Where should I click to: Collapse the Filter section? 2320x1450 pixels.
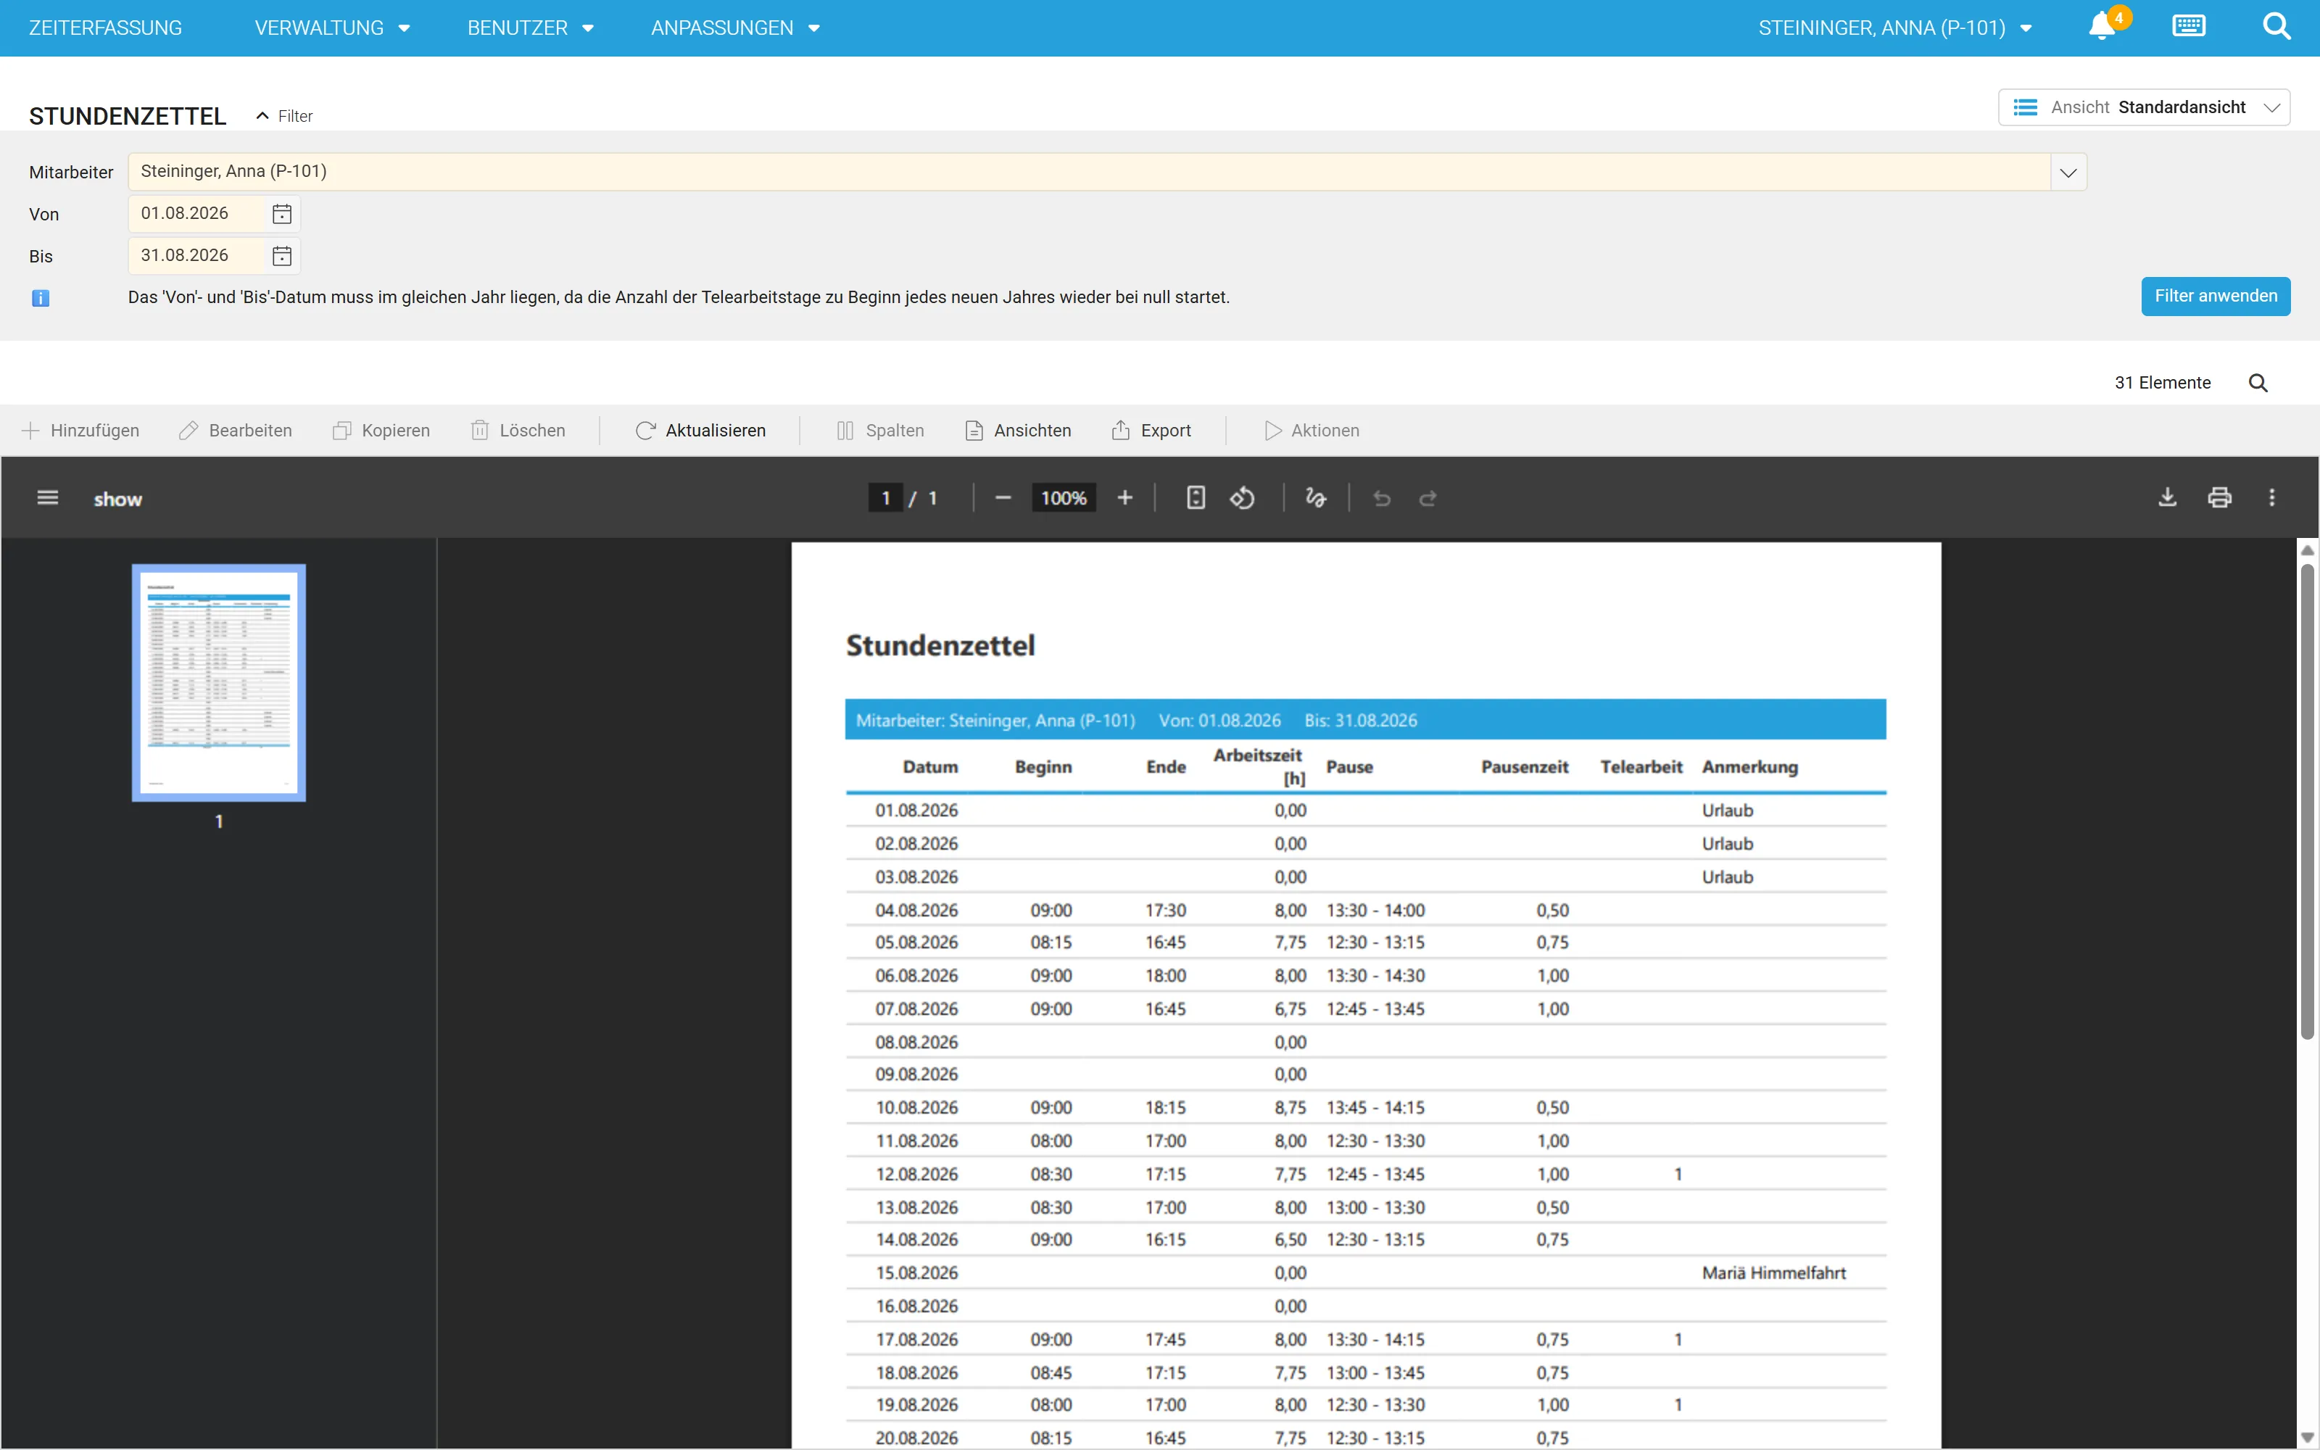pos(285,116)
